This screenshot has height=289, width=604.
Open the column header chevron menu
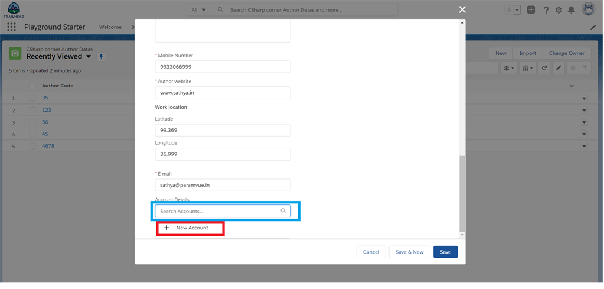572,86
